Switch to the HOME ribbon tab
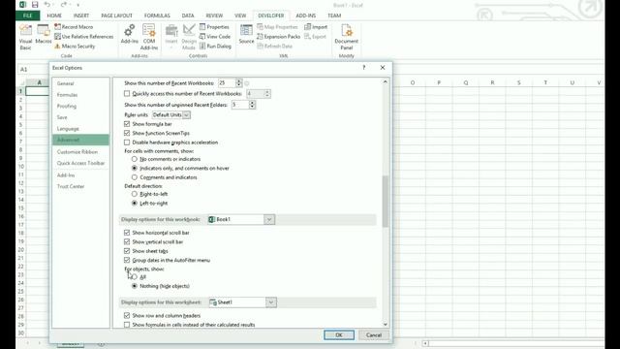This screenshot has height=349, width=620. (54, 16)
